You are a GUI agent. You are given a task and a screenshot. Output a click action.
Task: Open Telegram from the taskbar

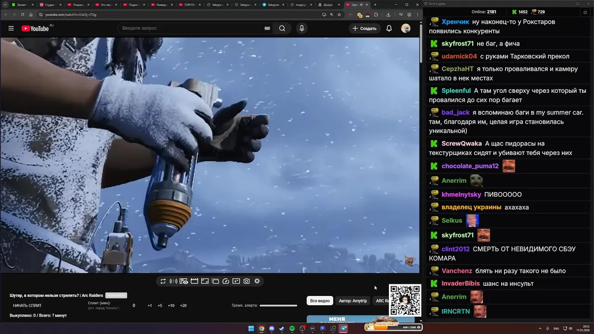coord(343,328)
